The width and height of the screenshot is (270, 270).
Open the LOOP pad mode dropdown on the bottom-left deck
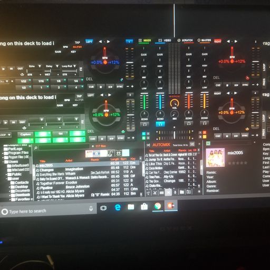click(9, 135)
